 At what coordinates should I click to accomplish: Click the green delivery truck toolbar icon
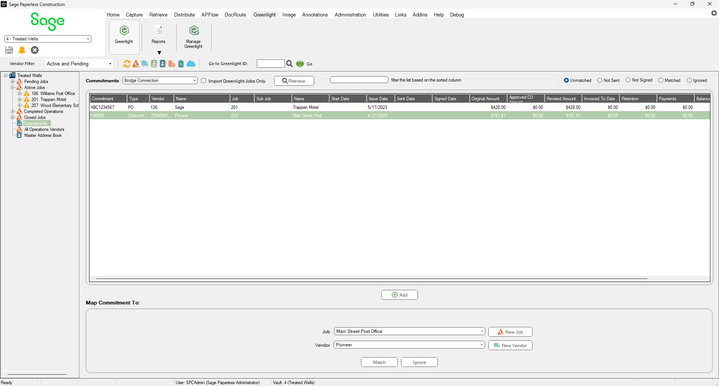pos(145,64)
